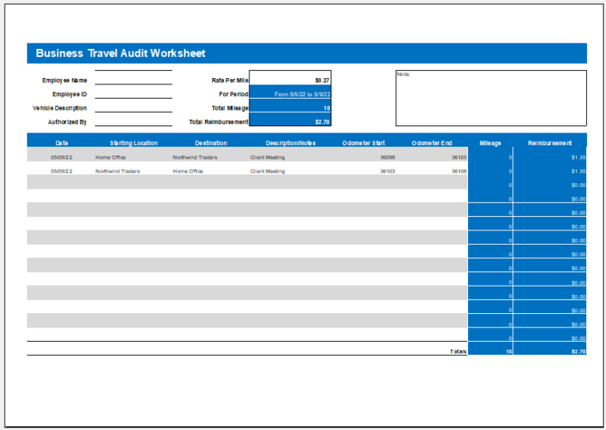Select the Mileage column header
The height and width of the screenshot is (430, 606).
point(490,143)
